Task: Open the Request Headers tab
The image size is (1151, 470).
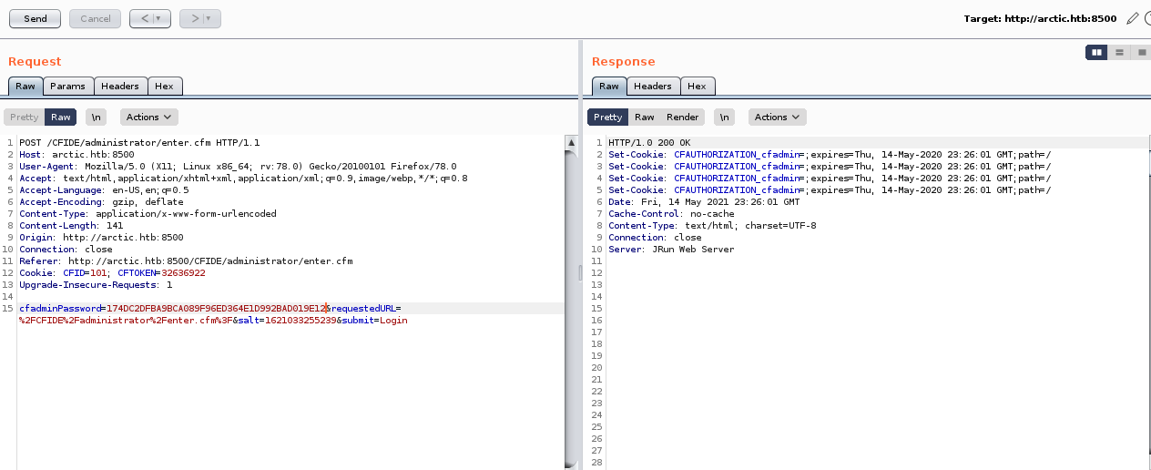Action: [120, 86]
